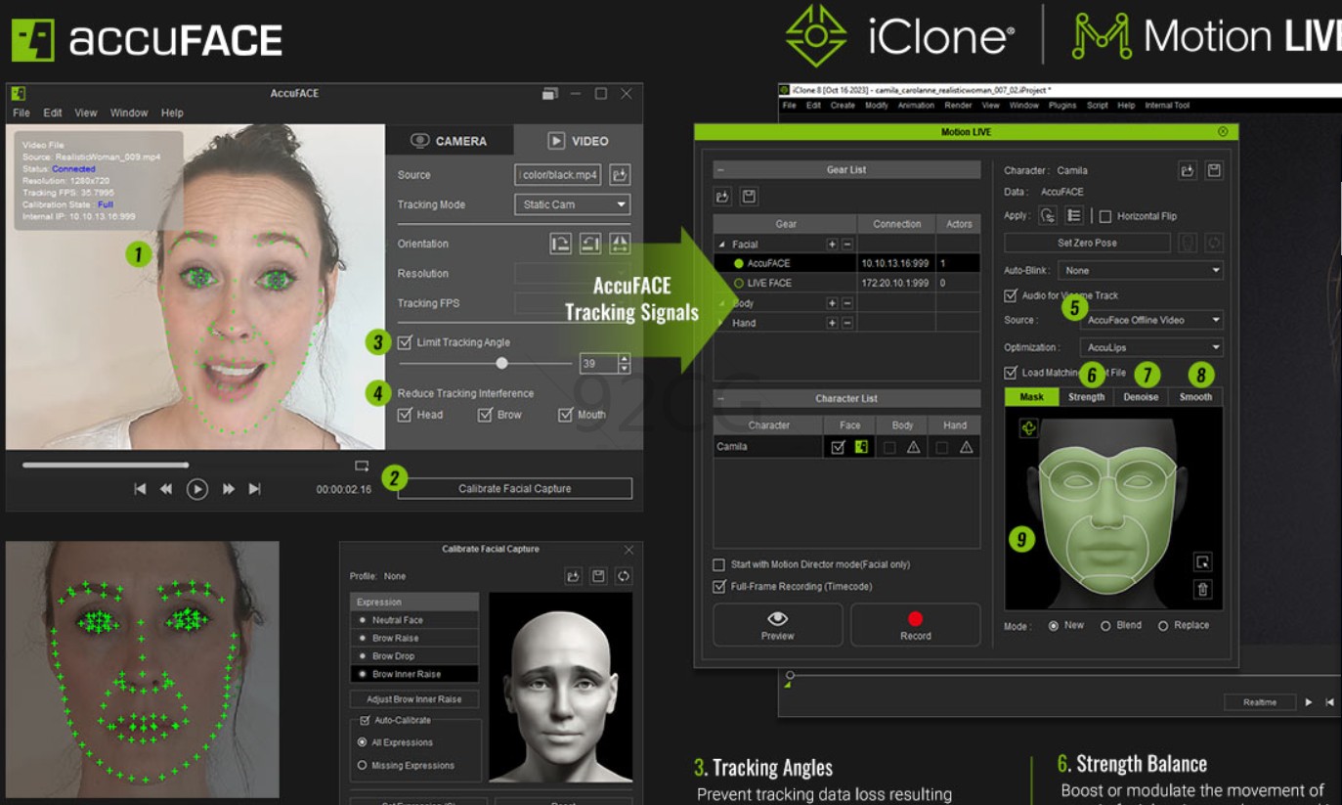Click Adjust Brow Inner Raise button

(414, 698)
